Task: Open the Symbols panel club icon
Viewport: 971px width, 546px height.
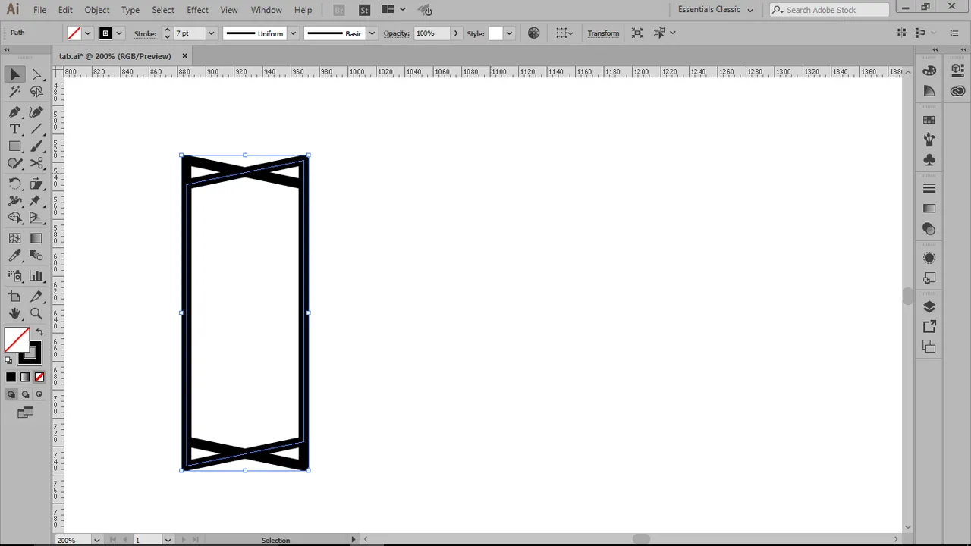Action: pyautogui.click(x=929, y=160)
